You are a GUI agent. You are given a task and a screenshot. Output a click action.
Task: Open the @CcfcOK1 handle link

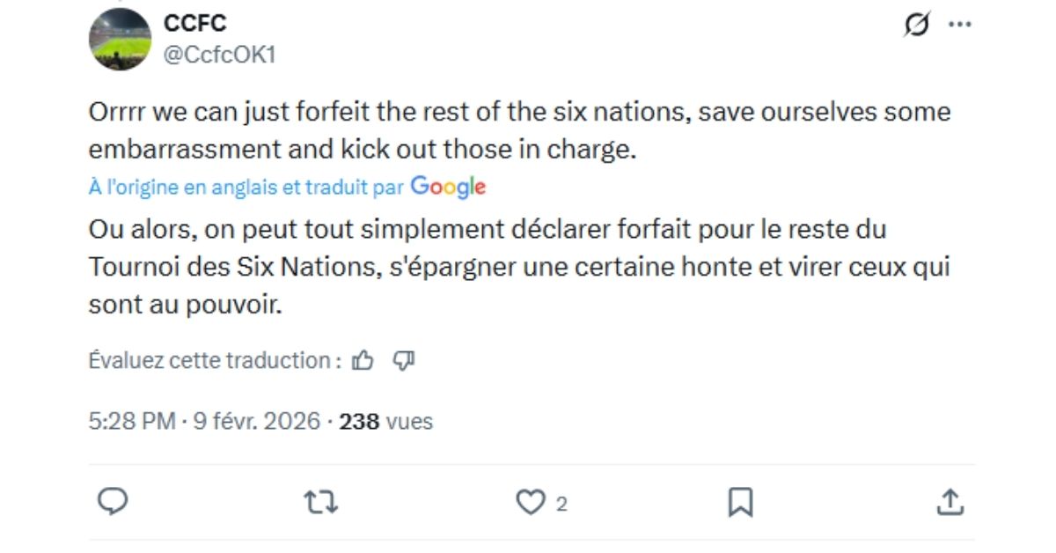tap(219, 55)
